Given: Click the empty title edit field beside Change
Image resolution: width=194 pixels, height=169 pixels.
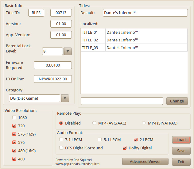Looking at the screenshot, I should (x=122, y=101).
